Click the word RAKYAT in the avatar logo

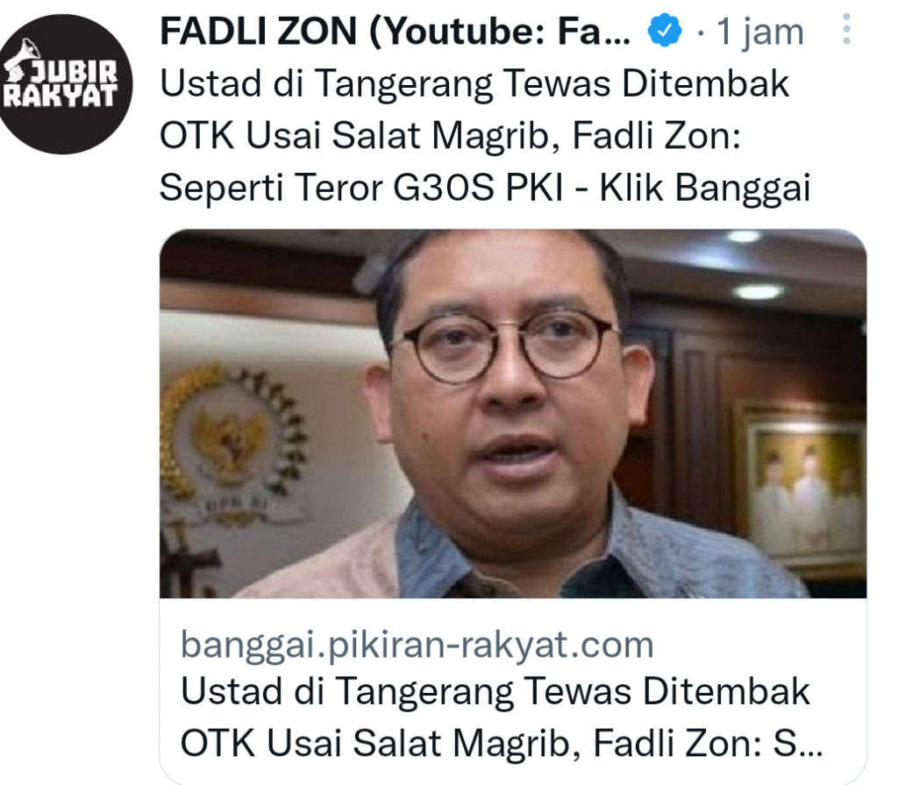tap(61, 96)
